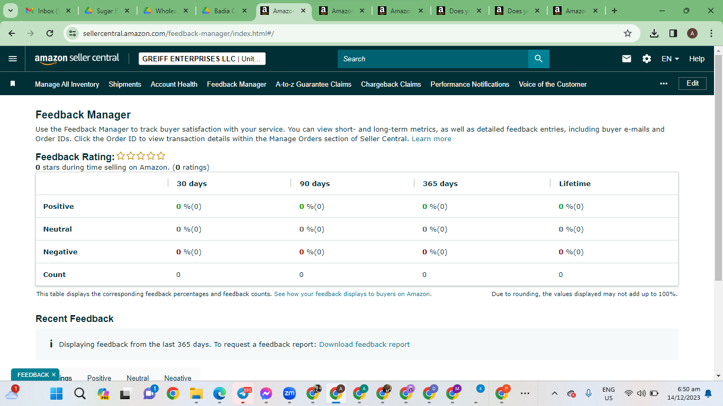Click the Seller Central search field
The image size is (723, 406).
click(x=433, y=59)
